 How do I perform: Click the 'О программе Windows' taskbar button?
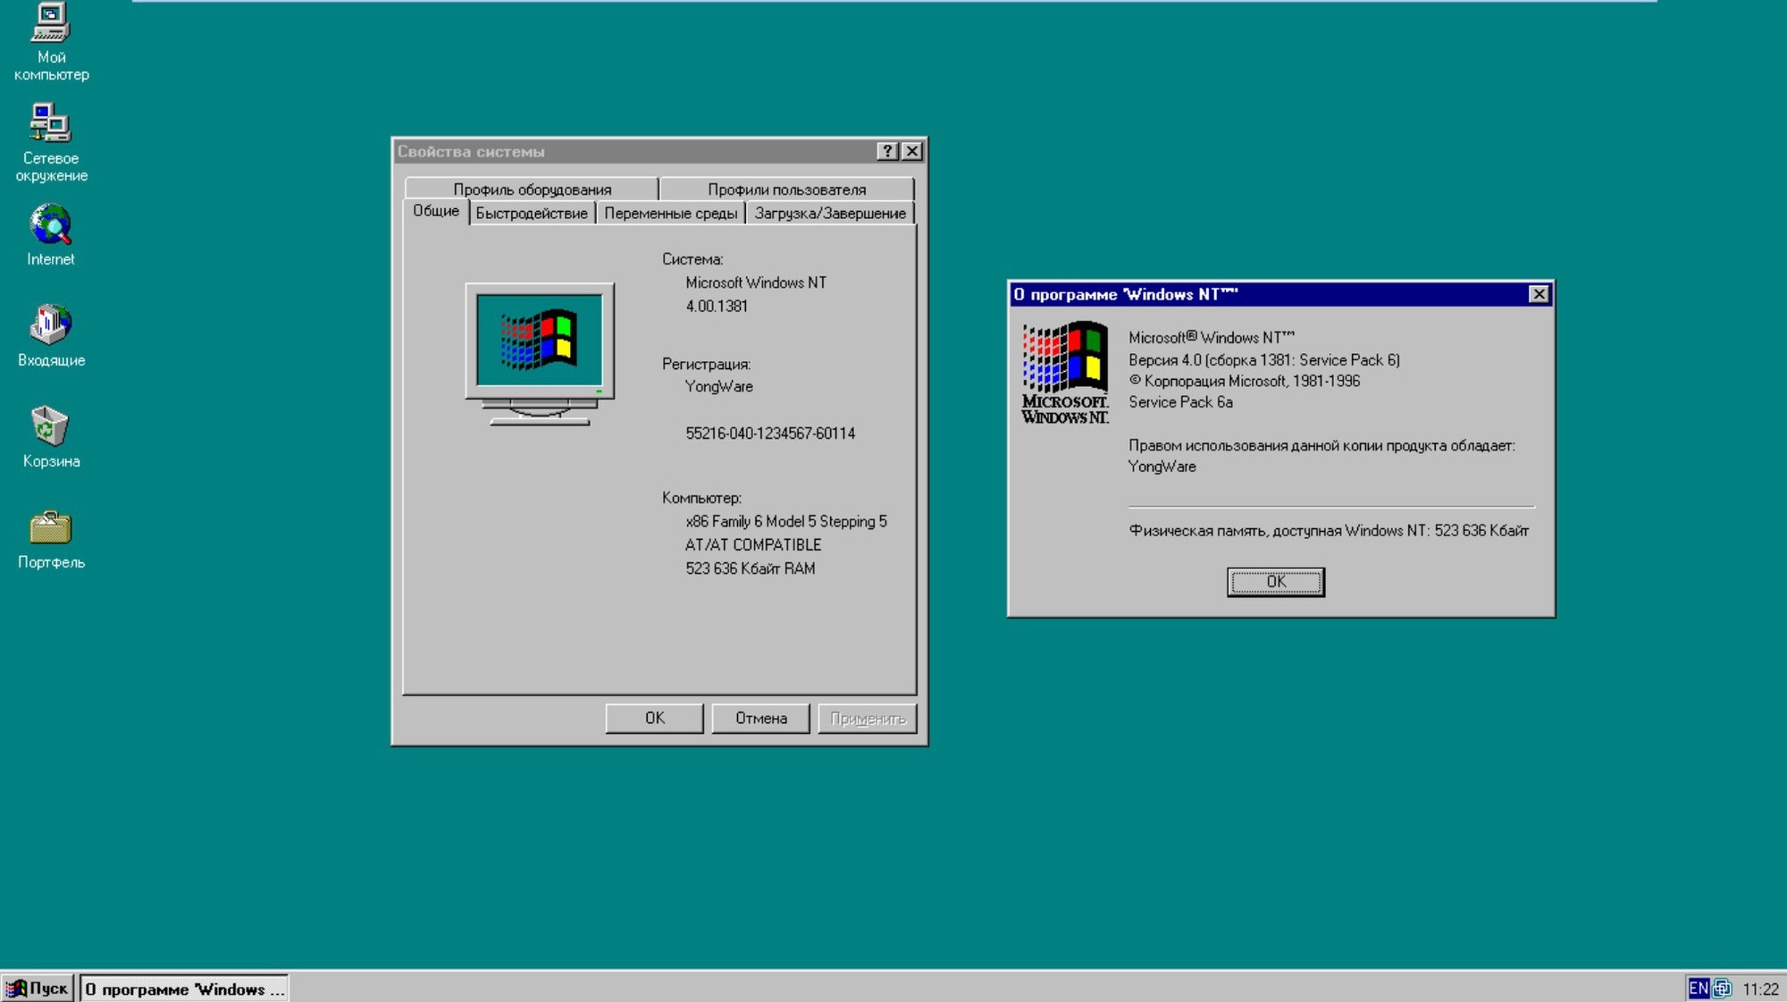pos(184,989)
